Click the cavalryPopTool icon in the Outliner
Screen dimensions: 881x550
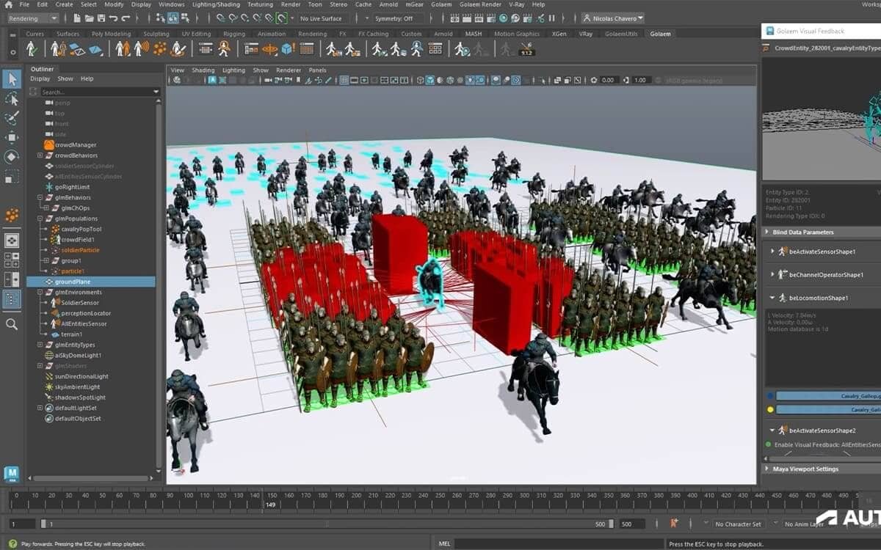[56, 229]
